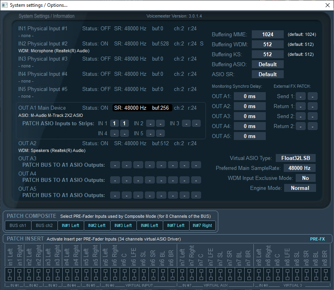Open the Preferred Main SampleRate selector
The image size is (334, 290).
point(299,168)
